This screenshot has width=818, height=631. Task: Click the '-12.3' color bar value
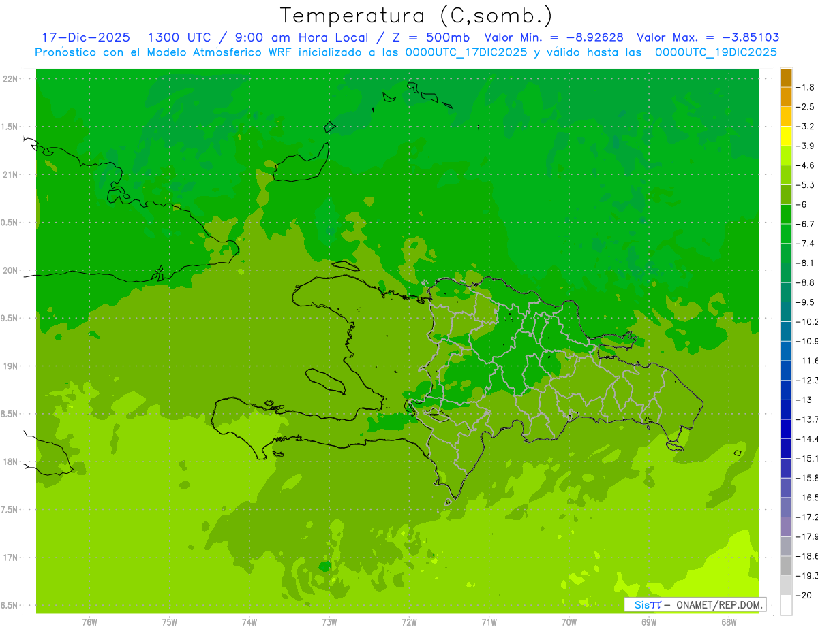tap(807, 380)
